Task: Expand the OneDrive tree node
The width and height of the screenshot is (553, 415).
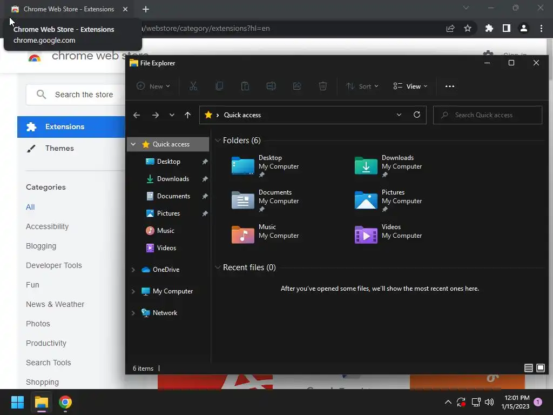Action: [x=133, y=270]
